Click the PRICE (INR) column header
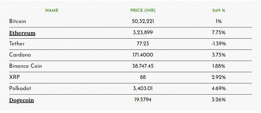Viewport: 261px width, 113px height. (143, 11)
